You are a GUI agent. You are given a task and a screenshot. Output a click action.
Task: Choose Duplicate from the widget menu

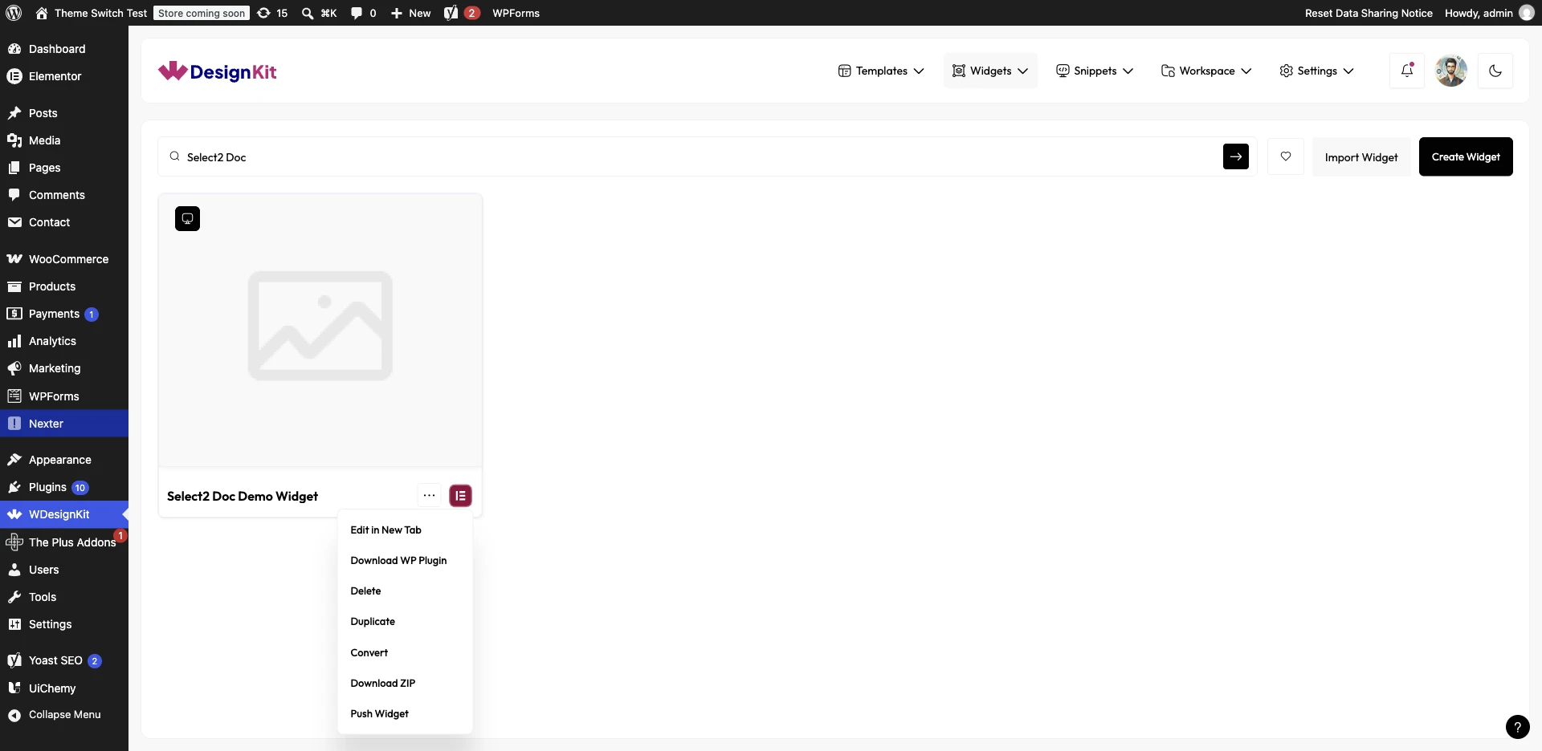(x=405, y=622)
